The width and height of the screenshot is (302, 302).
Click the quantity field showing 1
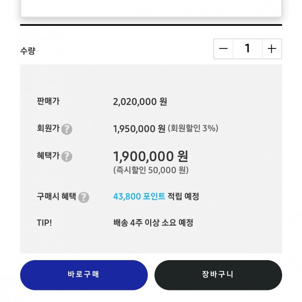point(248,49)
